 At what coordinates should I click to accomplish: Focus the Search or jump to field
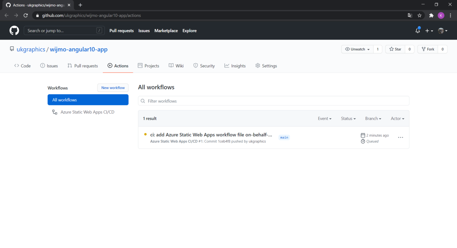[x=65, y=30]
